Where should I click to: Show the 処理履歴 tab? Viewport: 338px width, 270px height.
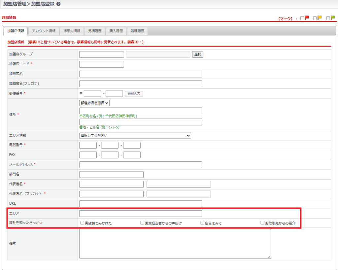click(137, 31)
